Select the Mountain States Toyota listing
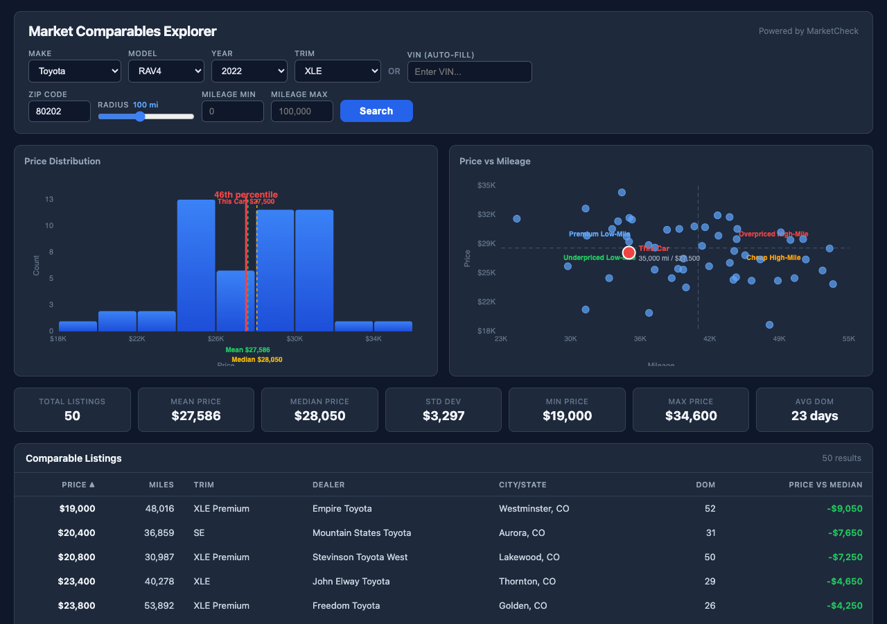Image resolution: width=887 pixels, height=624 pixels. (x=443, y=532)
